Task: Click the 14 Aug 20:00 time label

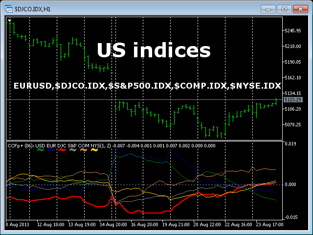Action: (113, 225)
